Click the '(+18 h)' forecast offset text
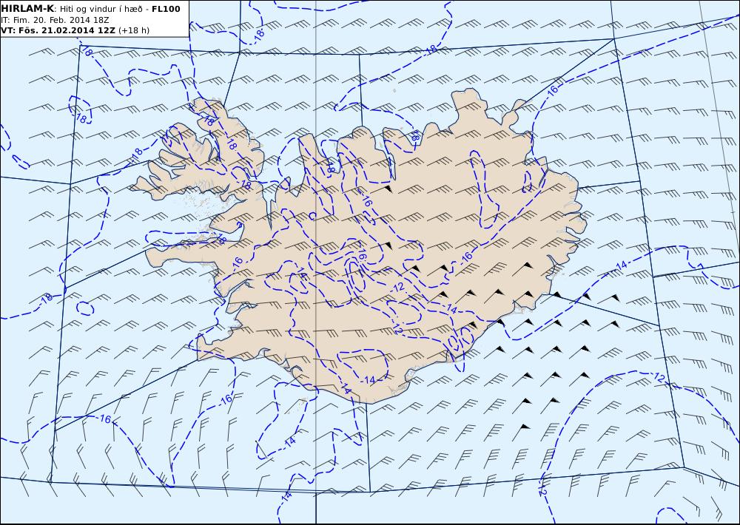Screen dimensions: 740x525 pyautogui.click(x=133, y=30)
